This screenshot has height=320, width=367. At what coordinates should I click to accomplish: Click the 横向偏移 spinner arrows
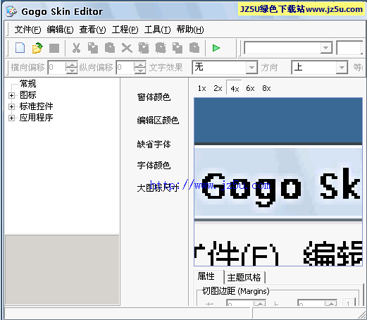click(71, 68)
